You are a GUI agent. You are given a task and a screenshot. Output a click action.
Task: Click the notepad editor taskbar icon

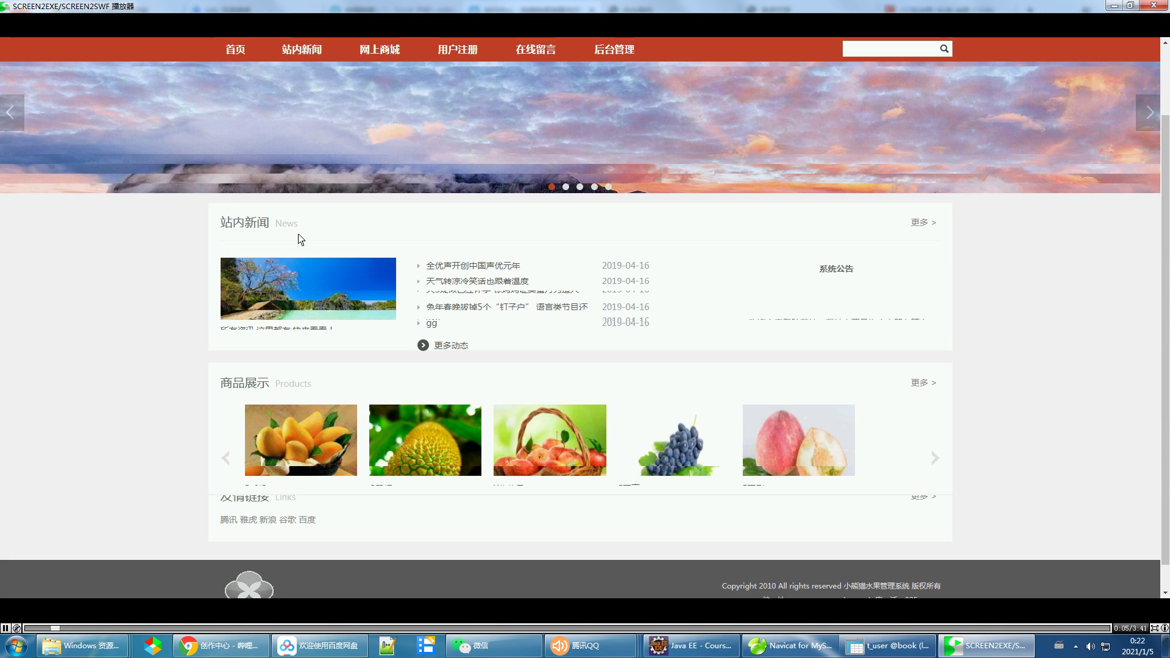click(x=388, y=646)
